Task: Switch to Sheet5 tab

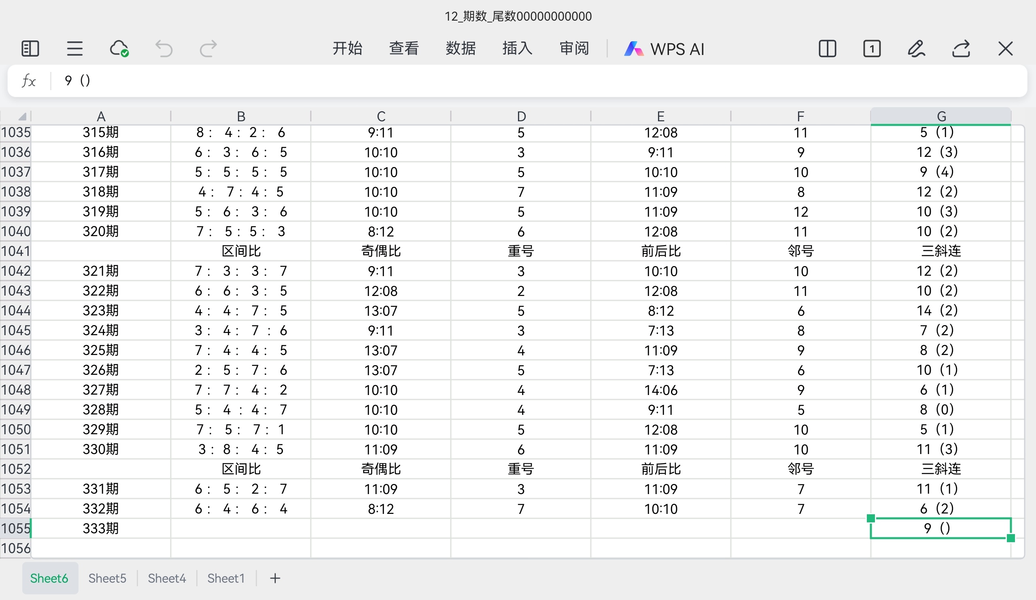Action: 107,578
